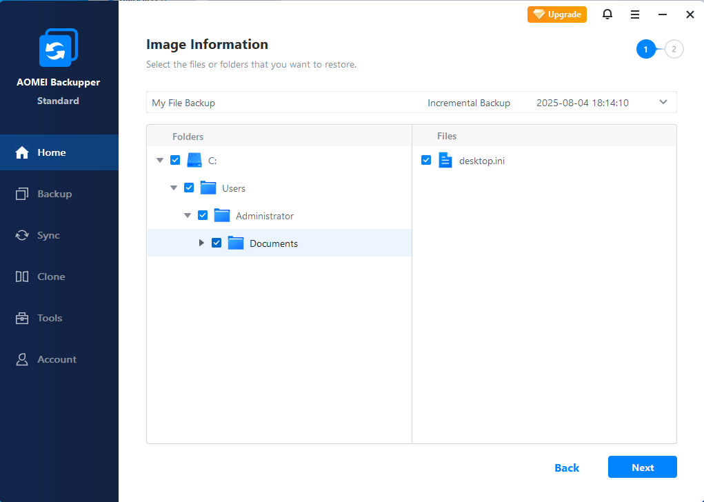This screenshot has width=704, height=502.
Task: Open the notifications bell icon
Action: (x=607, y=14)
